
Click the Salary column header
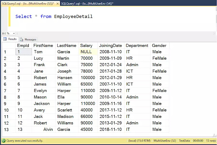[88, 45]
